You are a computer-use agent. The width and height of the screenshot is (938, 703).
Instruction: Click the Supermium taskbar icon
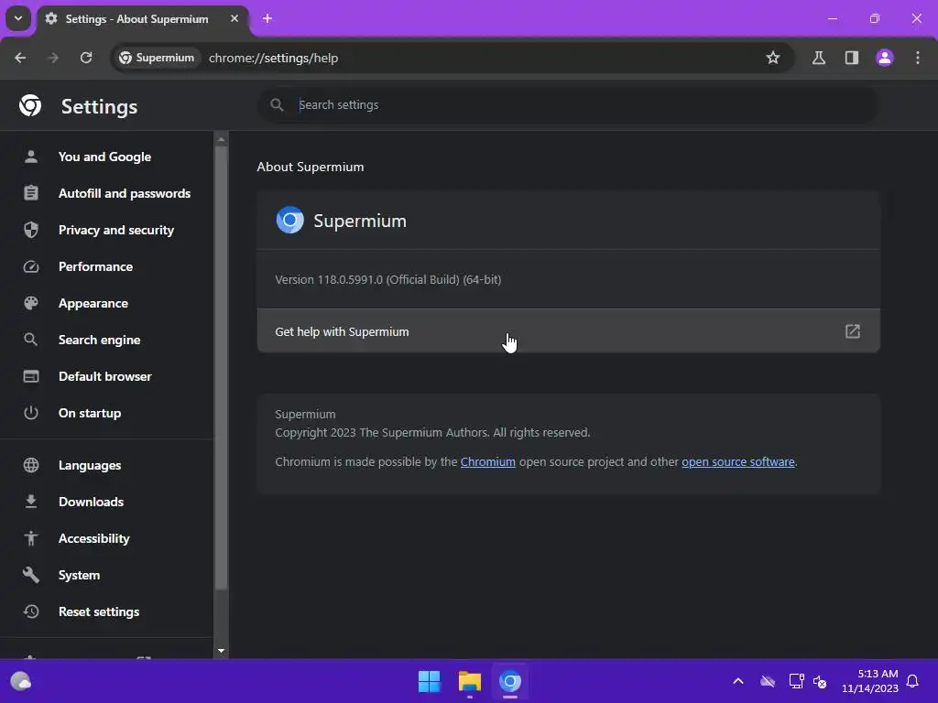click(x=510, y=681)
